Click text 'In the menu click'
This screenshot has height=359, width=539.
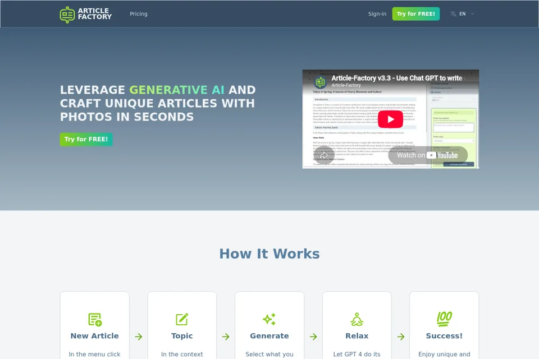click(x=94, y=354)
